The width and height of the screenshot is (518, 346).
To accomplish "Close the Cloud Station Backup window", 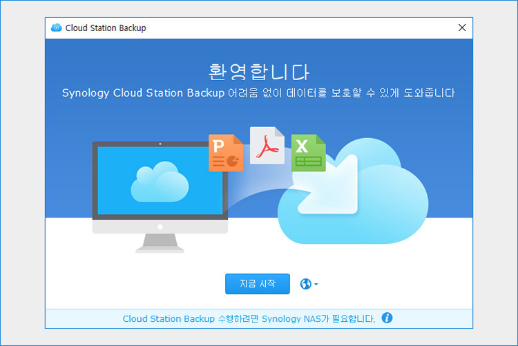I will tap(462, 28).
